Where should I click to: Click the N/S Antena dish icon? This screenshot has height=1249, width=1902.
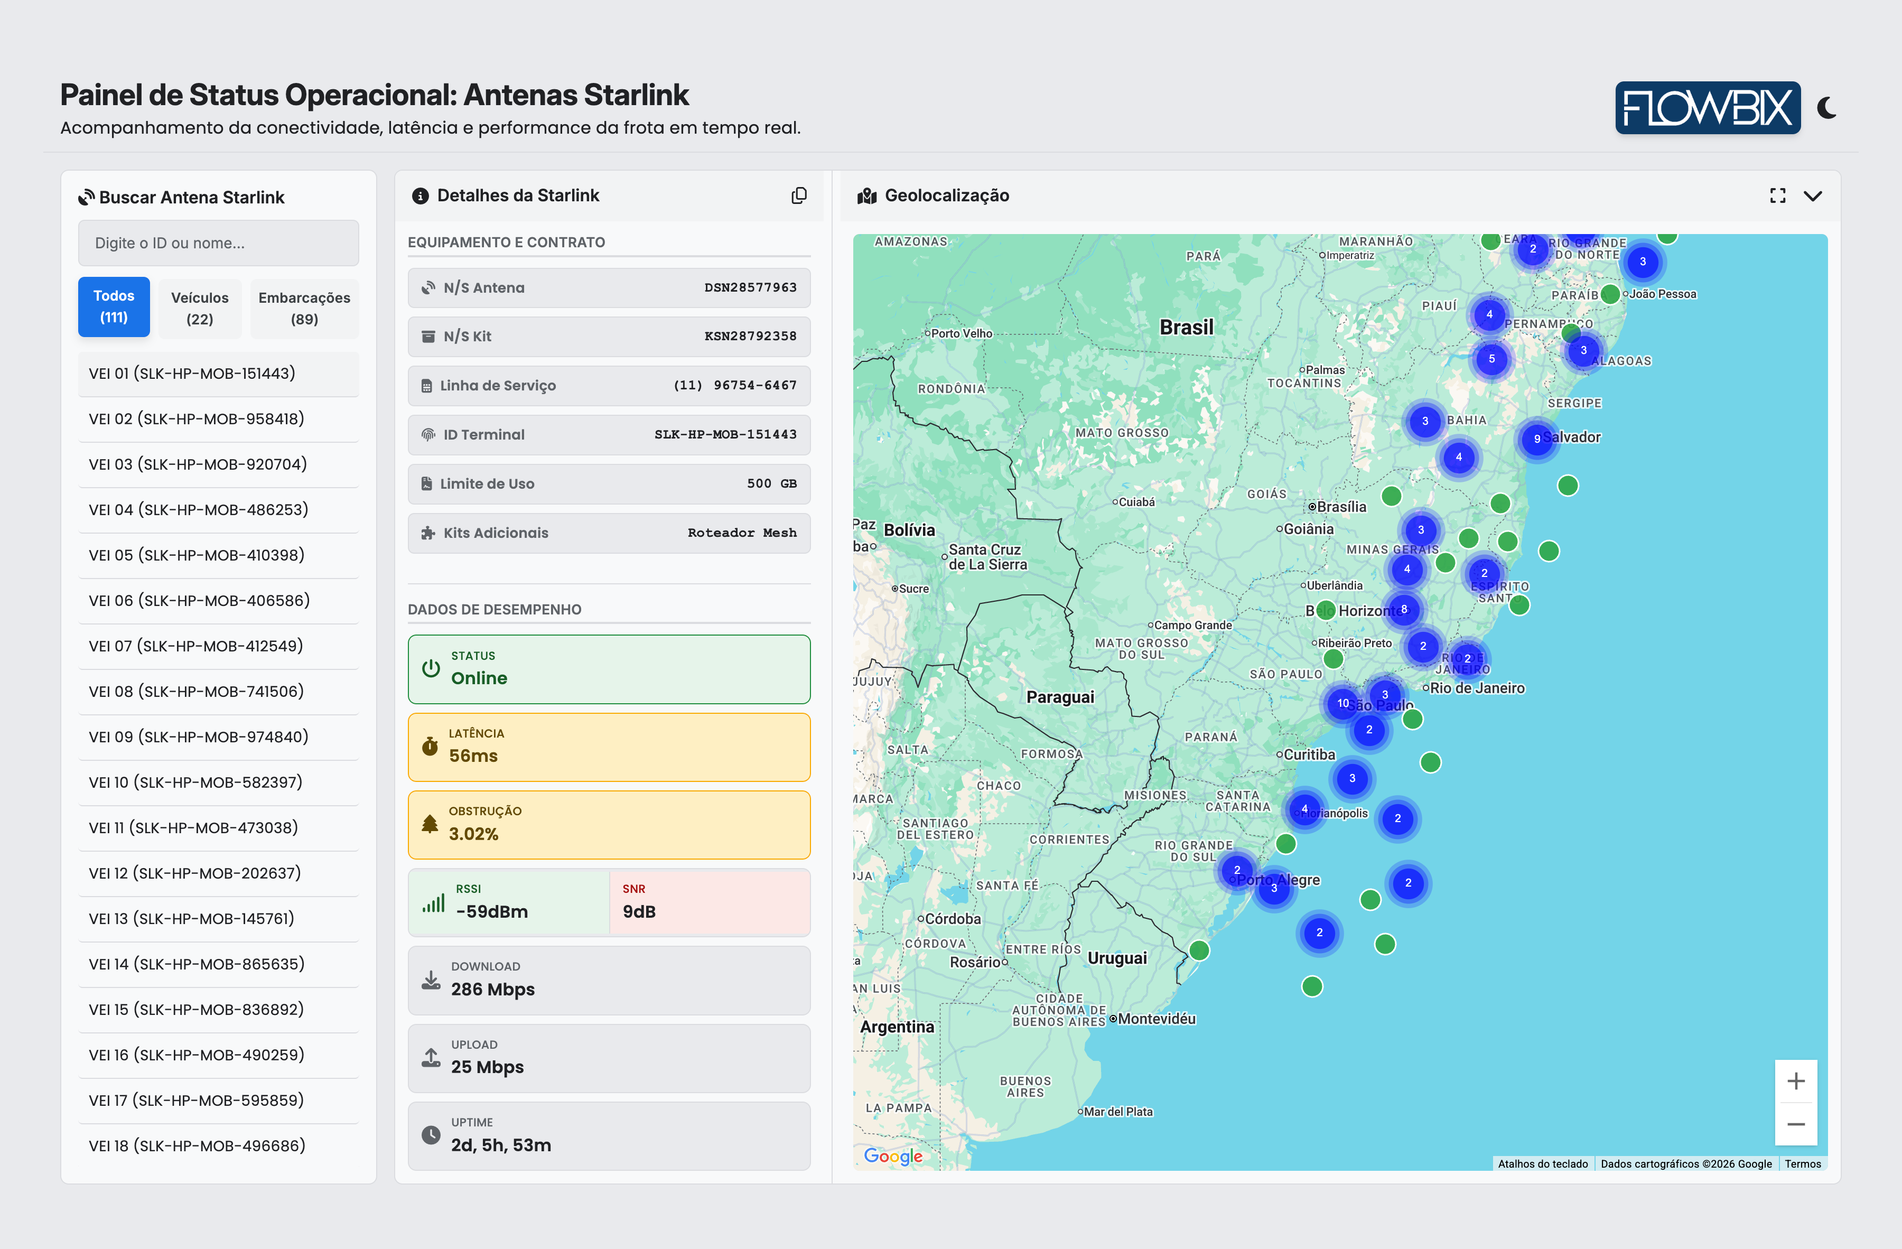point(429,287)
